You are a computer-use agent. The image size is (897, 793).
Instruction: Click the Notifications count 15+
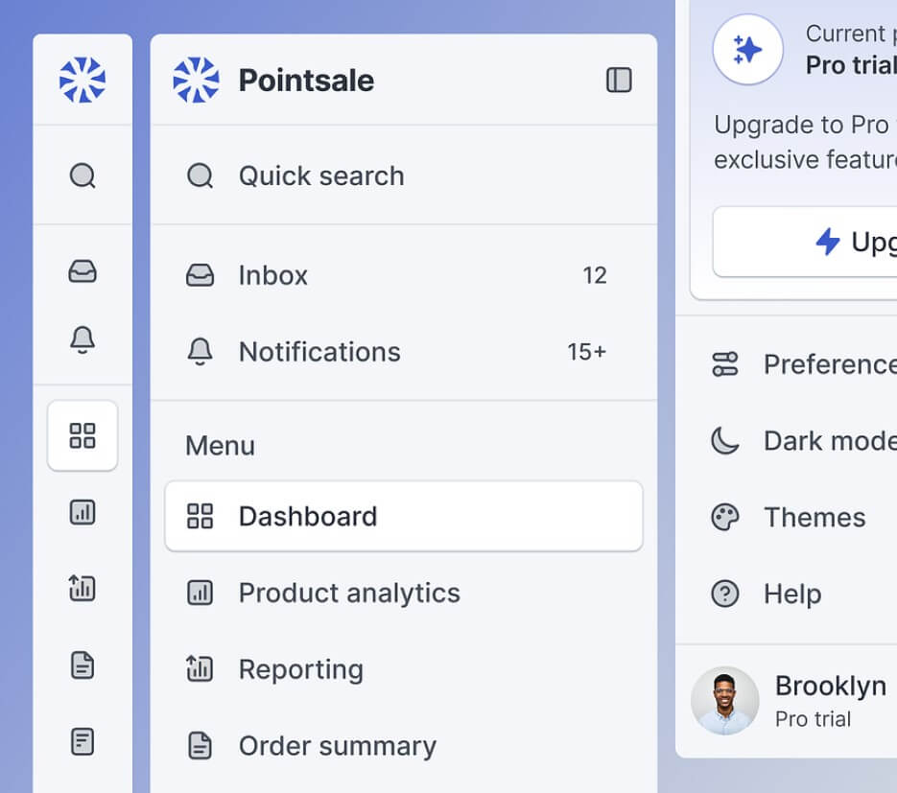coord(587,352)
